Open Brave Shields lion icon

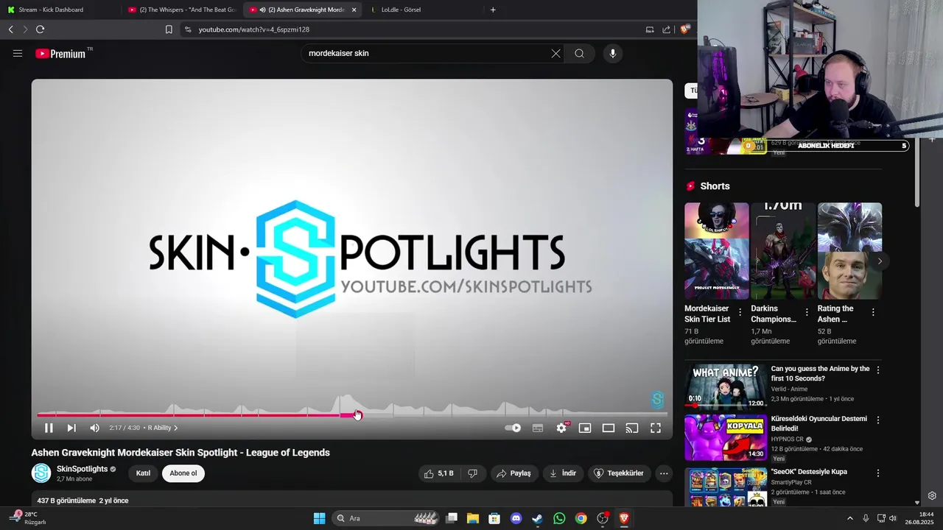685,29
